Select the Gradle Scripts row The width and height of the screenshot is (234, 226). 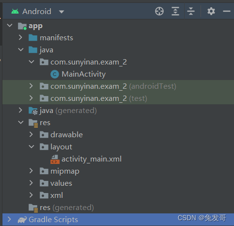[118, 220]
